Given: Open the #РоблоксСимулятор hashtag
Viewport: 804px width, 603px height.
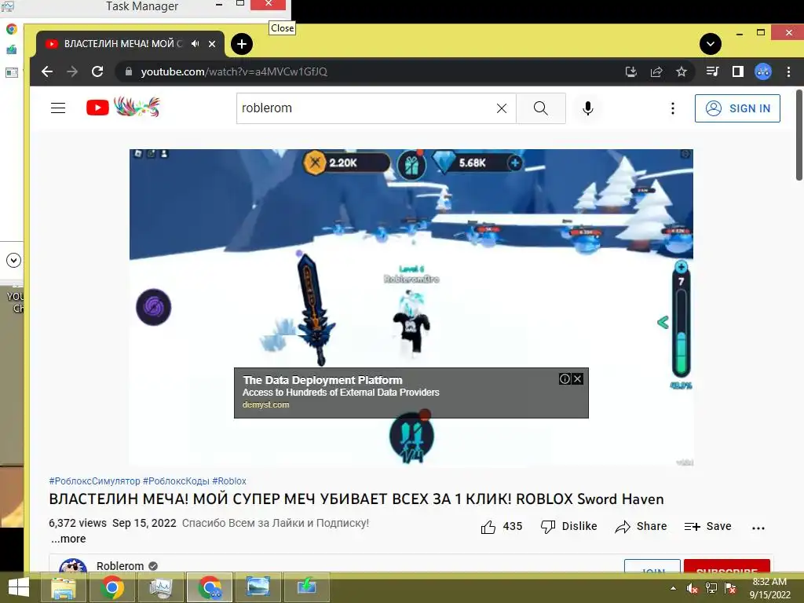Looking at the screenshot, I should 94,481.
